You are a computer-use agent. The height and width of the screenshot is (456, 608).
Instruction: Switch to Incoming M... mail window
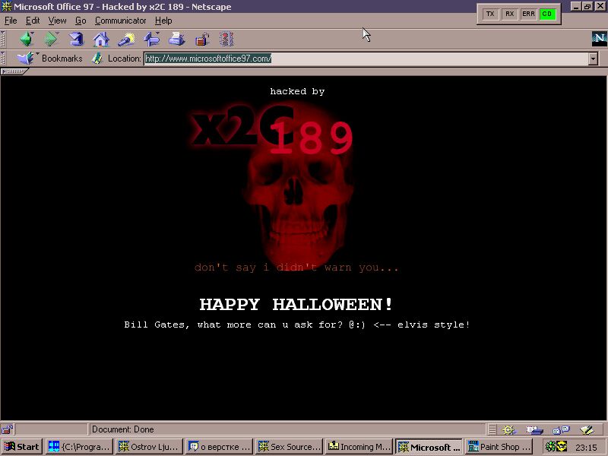359,447
